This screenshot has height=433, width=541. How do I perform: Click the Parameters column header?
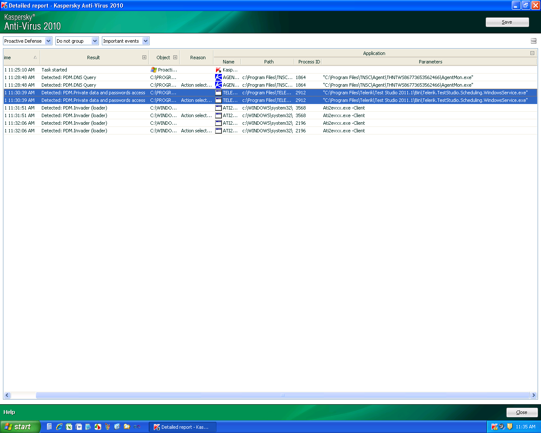pyautogui.click(x=430, y=62)
